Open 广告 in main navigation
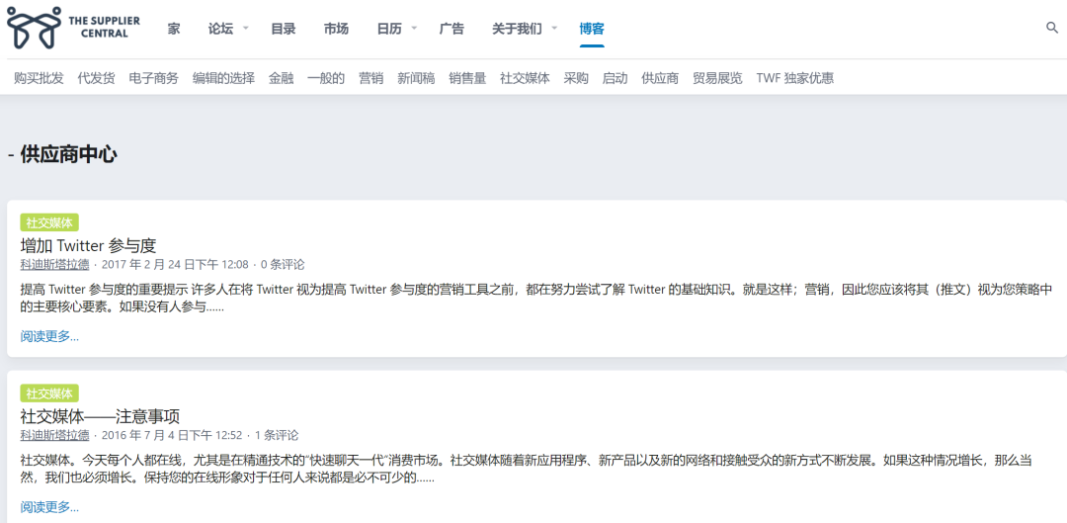The image size is (1067, 523). pos(451,29)
